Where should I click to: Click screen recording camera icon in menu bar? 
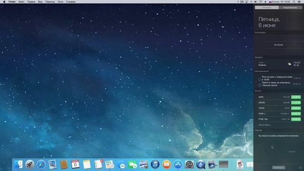242,2
